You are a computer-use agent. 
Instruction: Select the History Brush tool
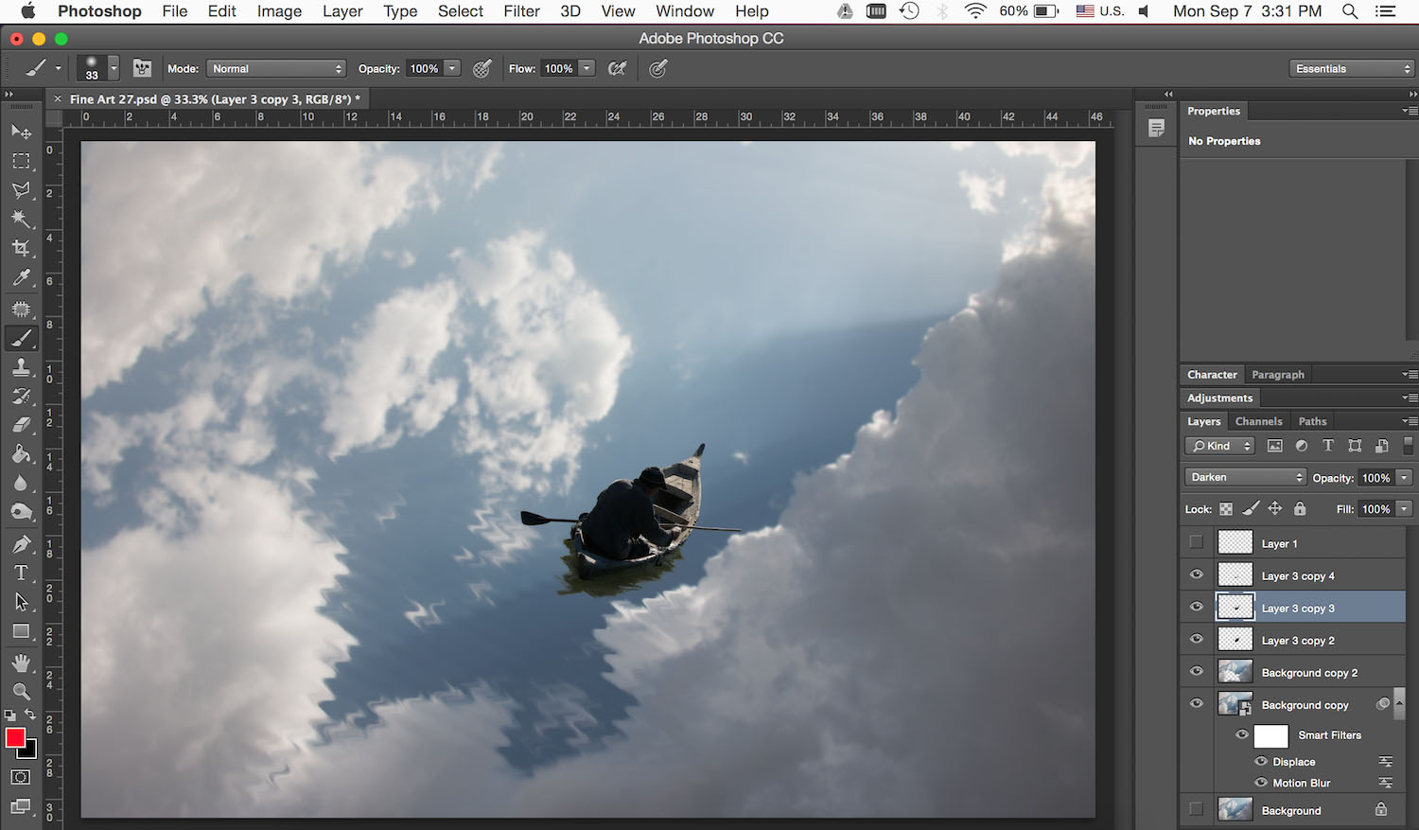coord(21,397)
